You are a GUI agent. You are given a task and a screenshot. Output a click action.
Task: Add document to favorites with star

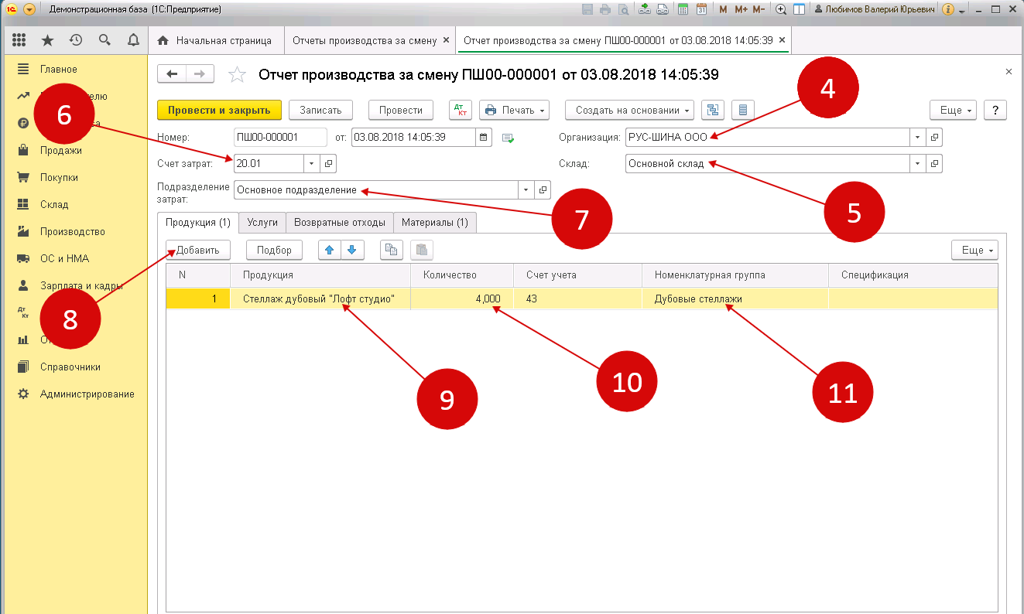coord(238,74)
